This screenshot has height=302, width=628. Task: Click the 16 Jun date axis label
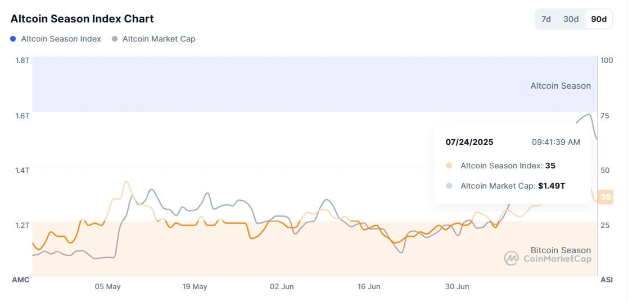(x=369, y=286)
